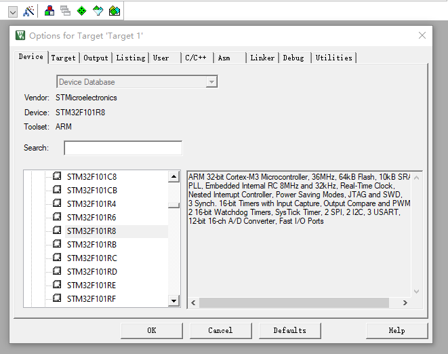Switch to the Target tab
The width and height of the screenshot is (448, 354).
click(64, 58)
